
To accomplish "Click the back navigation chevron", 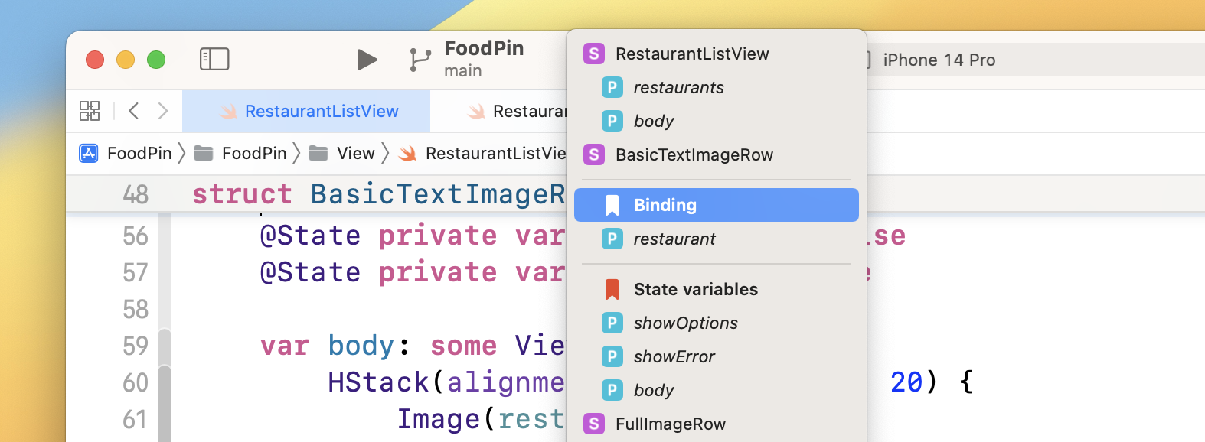I will [x=133, y=111].
